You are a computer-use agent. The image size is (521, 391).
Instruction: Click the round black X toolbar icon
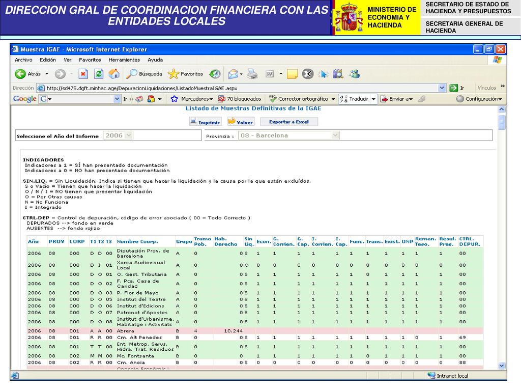click(308, 74)
